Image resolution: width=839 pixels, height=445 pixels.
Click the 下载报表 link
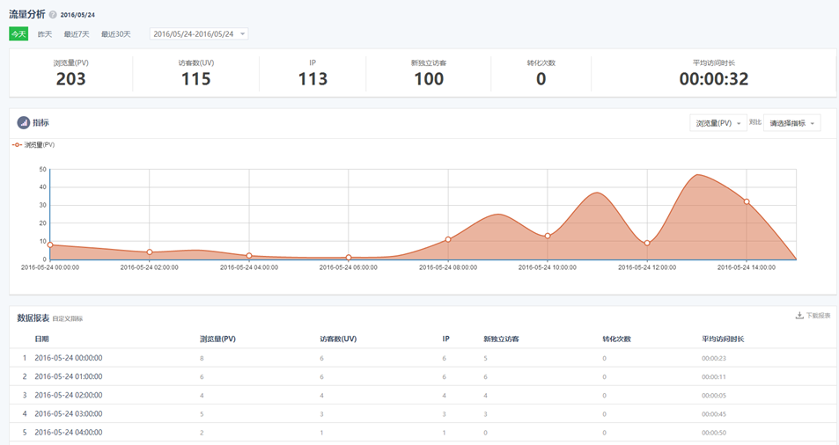coord(818,316)
